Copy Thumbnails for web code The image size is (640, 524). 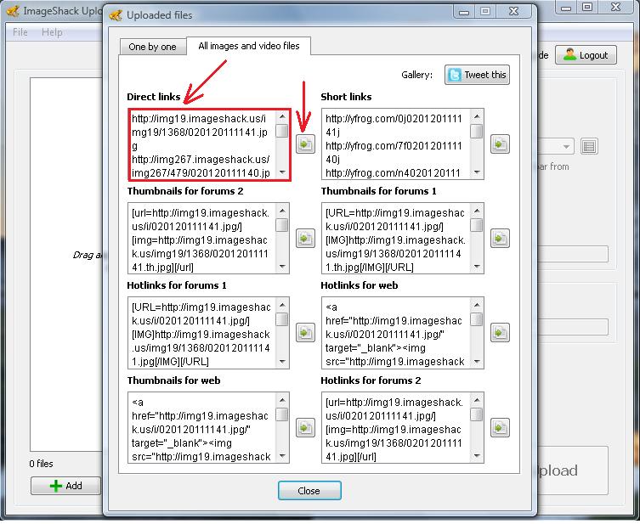[x=305, y=428]
